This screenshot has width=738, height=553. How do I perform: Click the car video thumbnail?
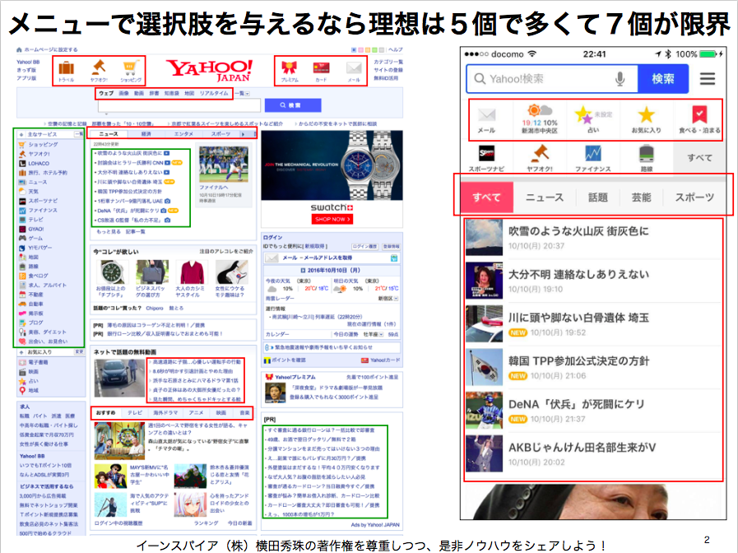click(119, 378)
